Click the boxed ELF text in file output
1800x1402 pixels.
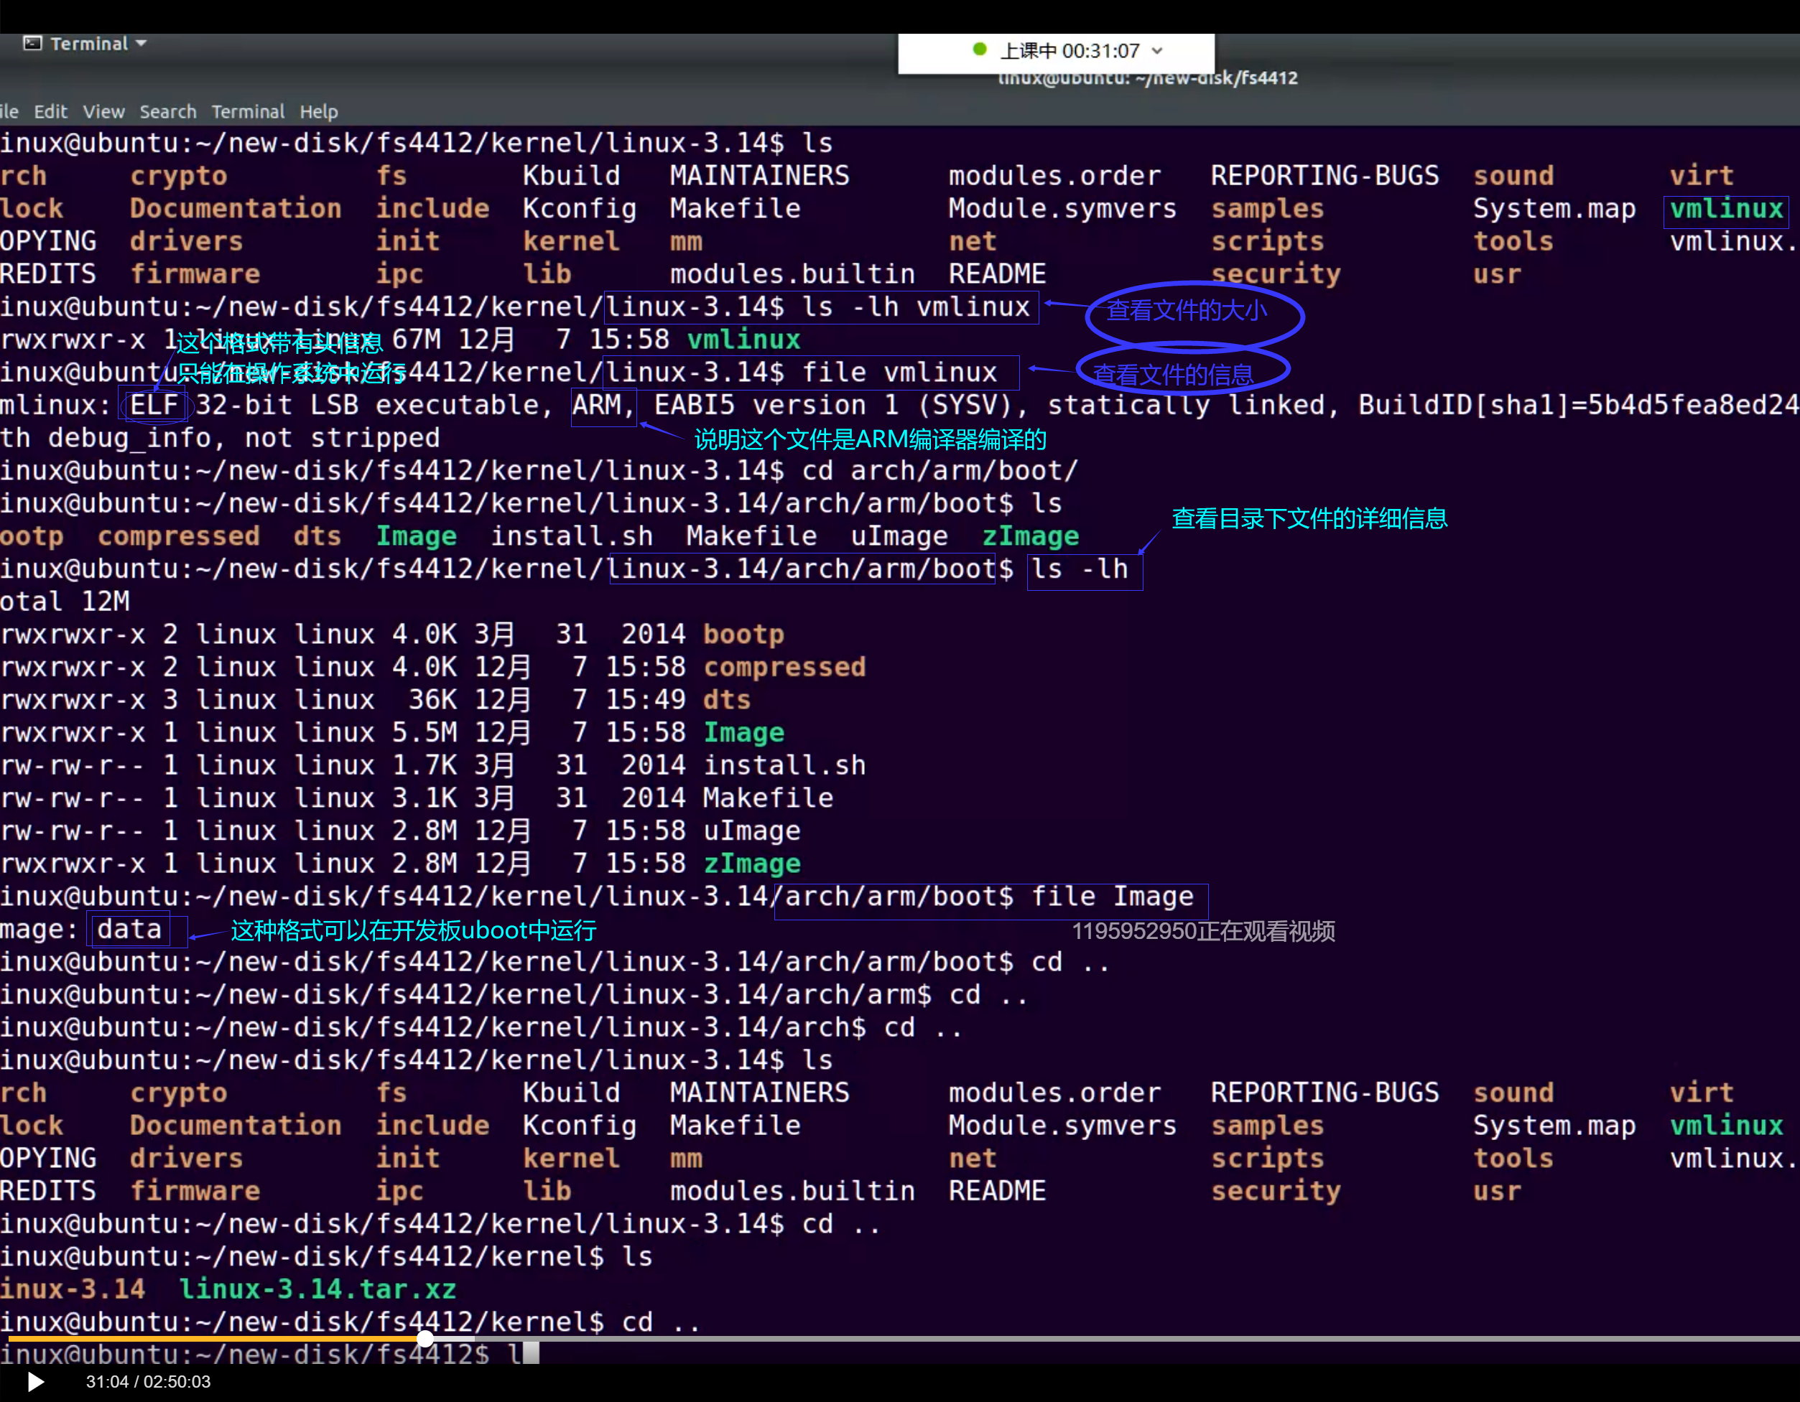pos(154,406)
